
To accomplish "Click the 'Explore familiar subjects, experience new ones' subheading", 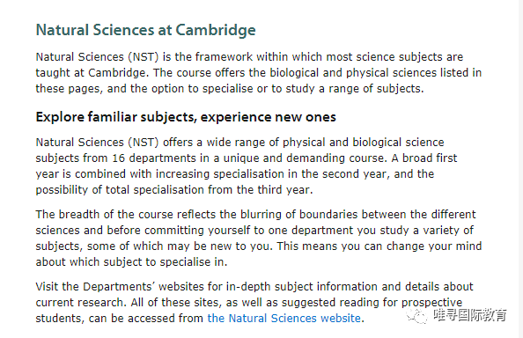I will 186,117.
